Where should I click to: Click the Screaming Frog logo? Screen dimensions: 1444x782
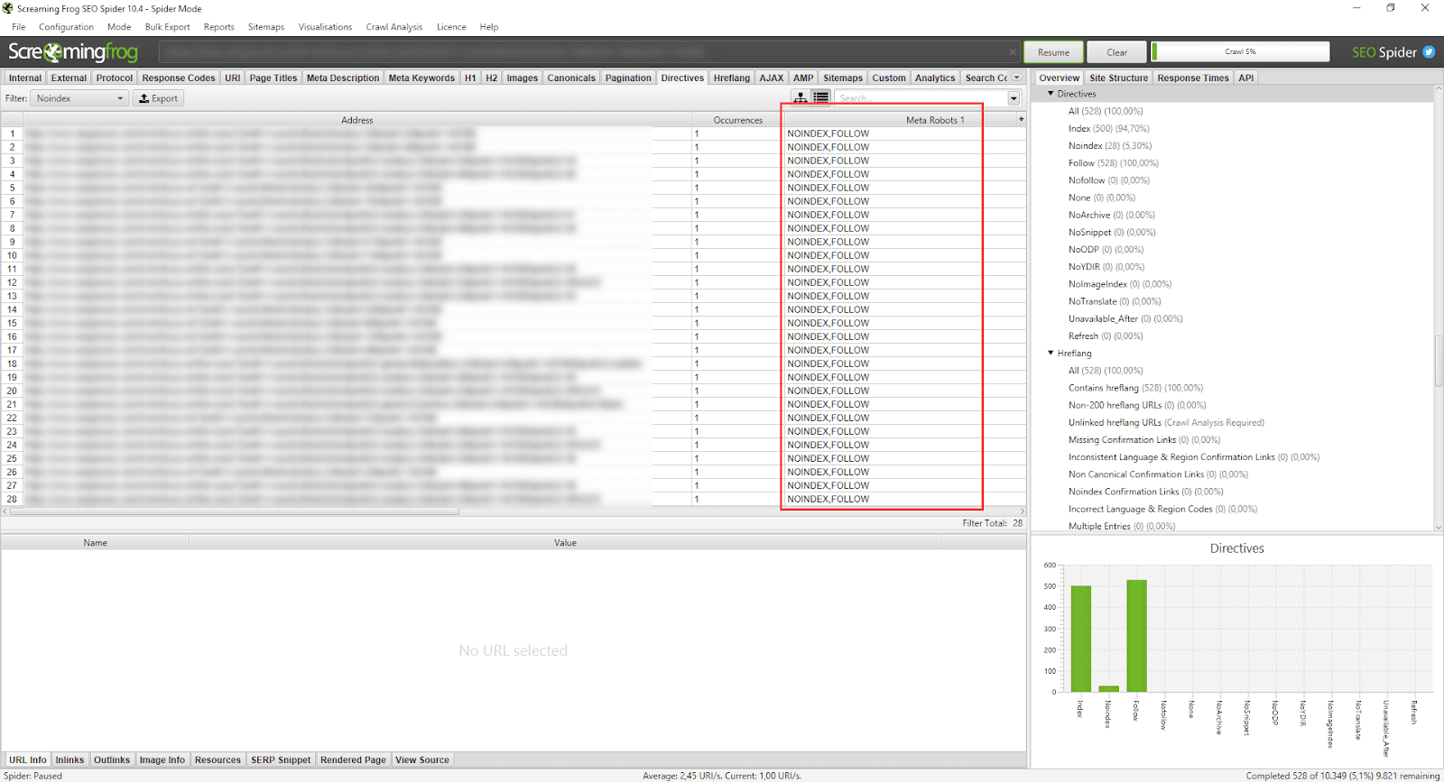click(x=73, y=52)
